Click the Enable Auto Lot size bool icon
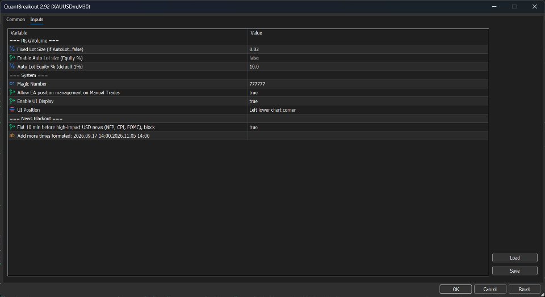 (x=12, y=58)
